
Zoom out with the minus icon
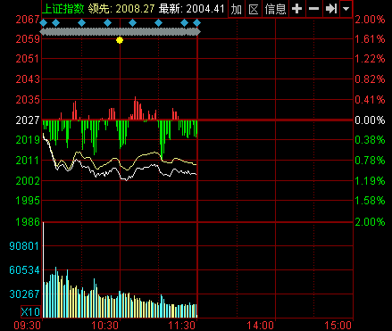pyautogui.click(x=313, y=9)
